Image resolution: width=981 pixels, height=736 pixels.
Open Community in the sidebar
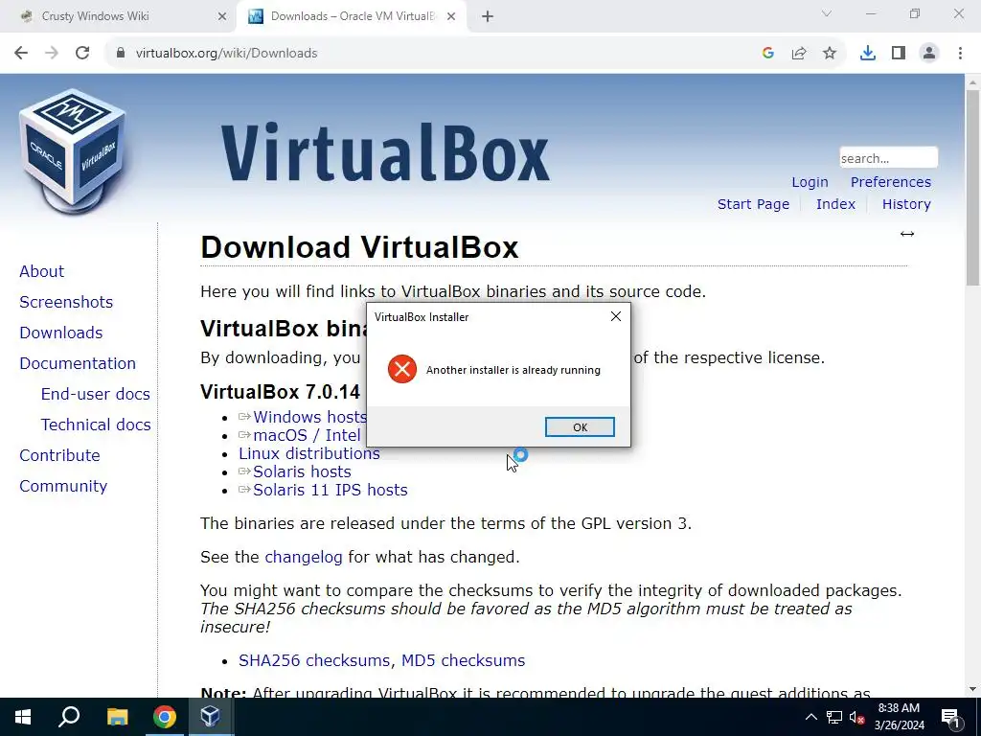pos(63,486)
